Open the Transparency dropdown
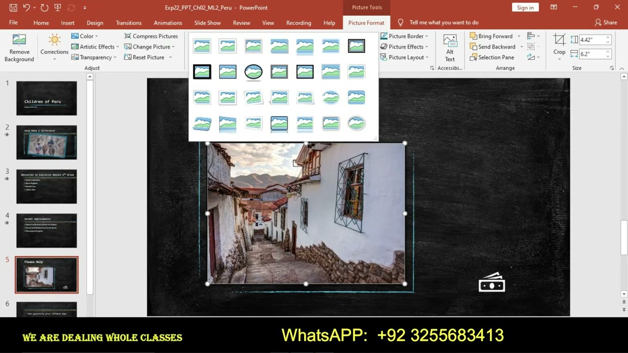The width and height of the screenshot is (628, 353). click(x=94, y=57)
